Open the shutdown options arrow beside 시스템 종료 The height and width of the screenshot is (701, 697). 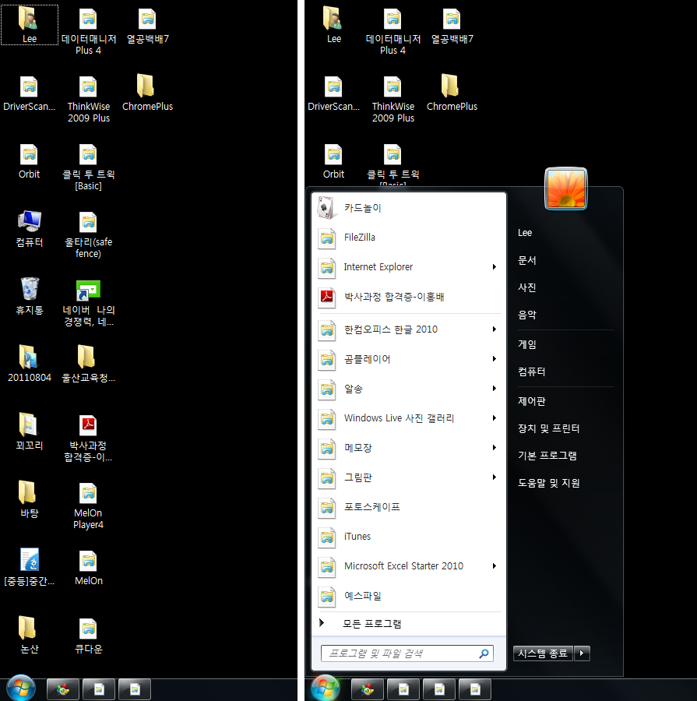tap(582, 653)
